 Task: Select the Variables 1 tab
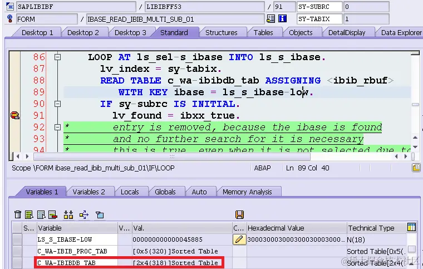42,192
